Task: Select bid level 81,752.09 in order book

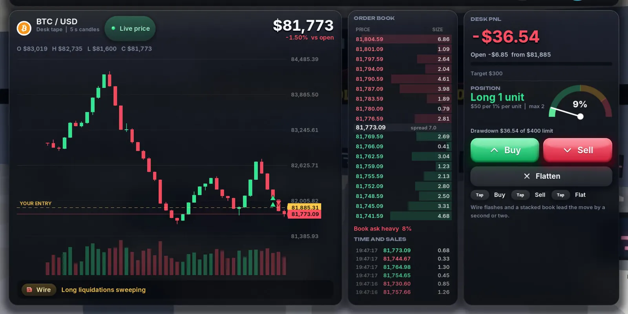Action: coord(403,186)
